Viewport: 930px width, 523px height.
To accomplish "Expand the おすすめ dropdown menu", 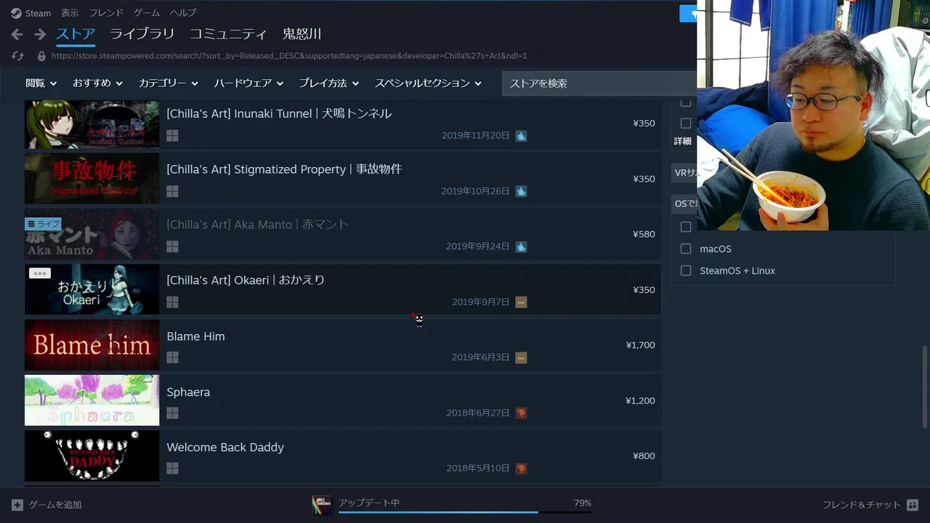I will tap(97, 84).
